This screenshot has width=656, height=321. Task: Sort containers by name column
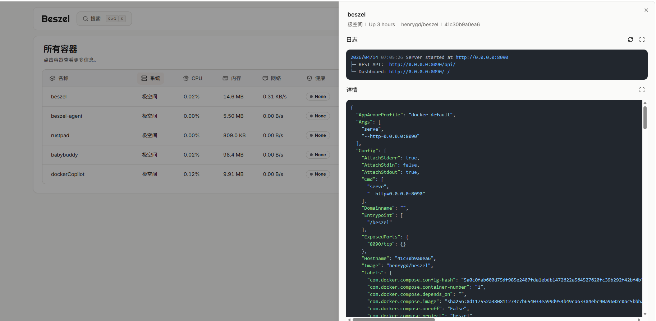[x=59, y=78]
